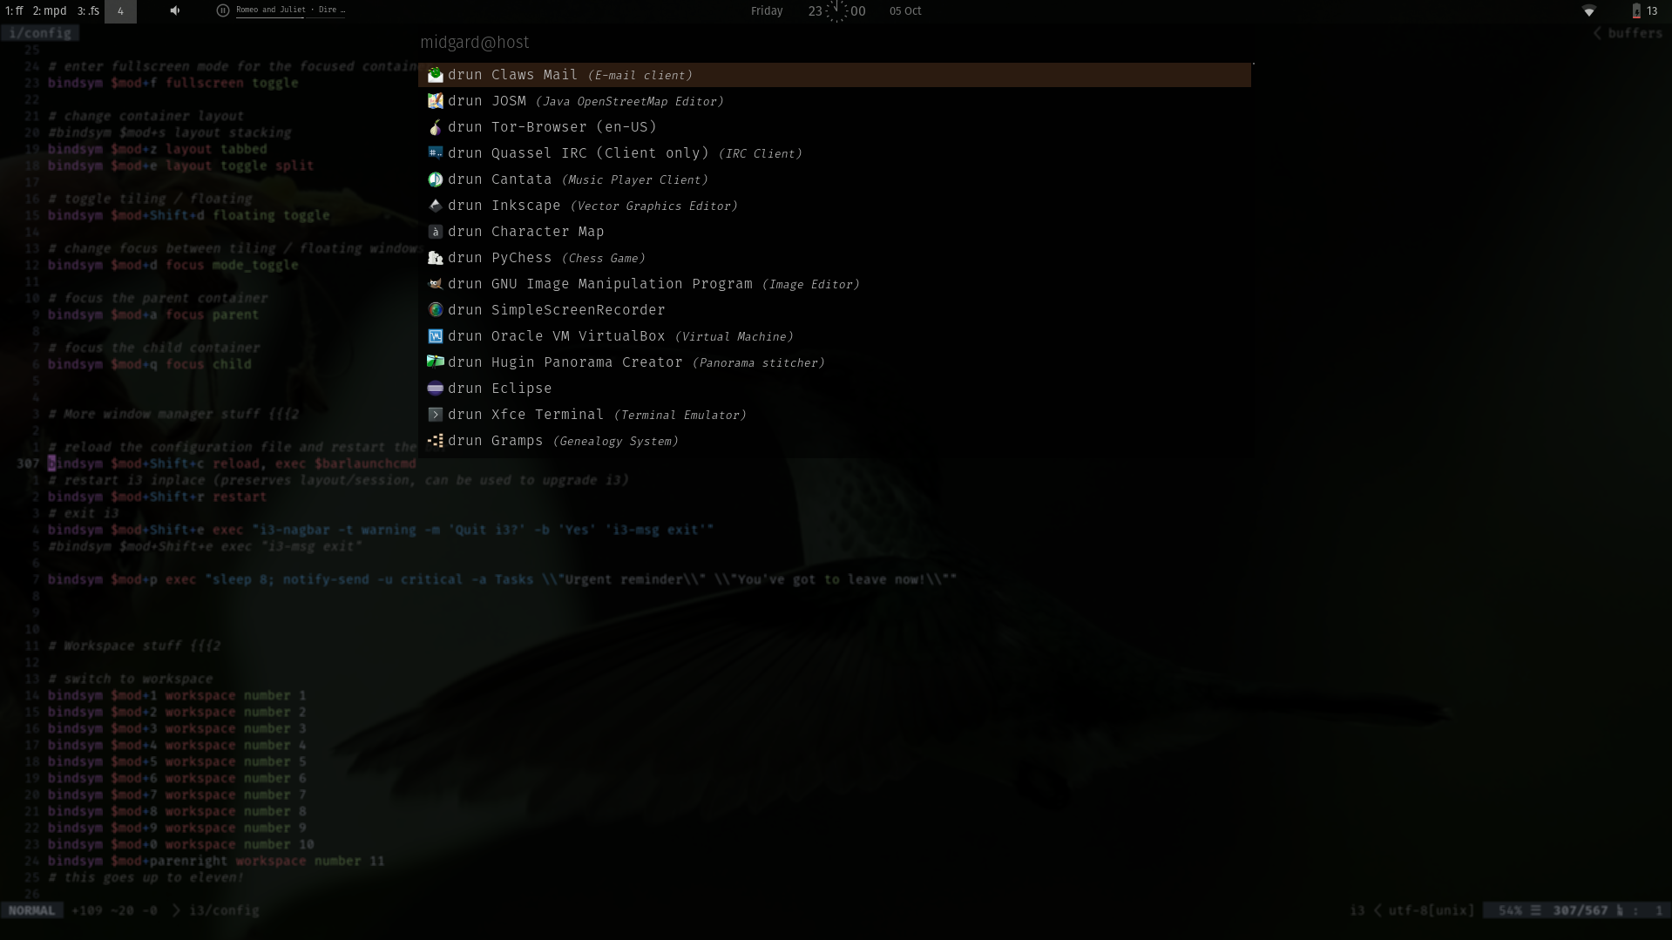This screenshot has width=1672, height=940.
Task: Click 'bindsym $mod+parenright workspace number 11' line
Action: point(216,861)
